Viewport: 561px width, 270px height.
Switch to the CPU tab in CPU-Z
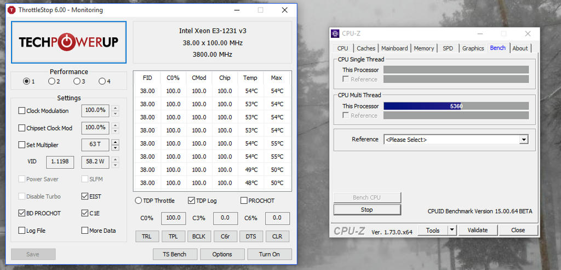343,48
